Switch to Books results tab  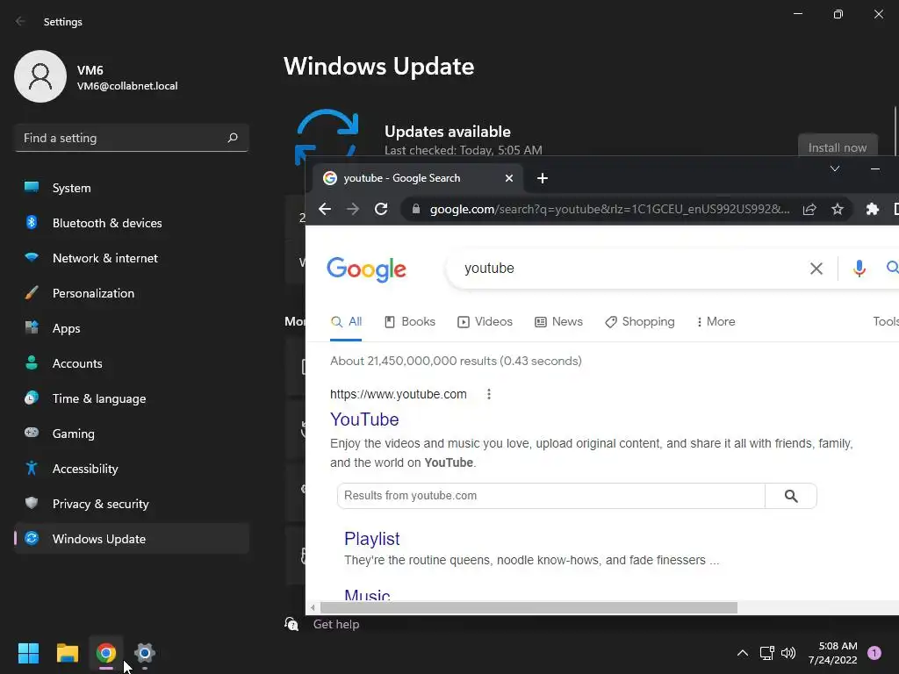tap(410, 322)
